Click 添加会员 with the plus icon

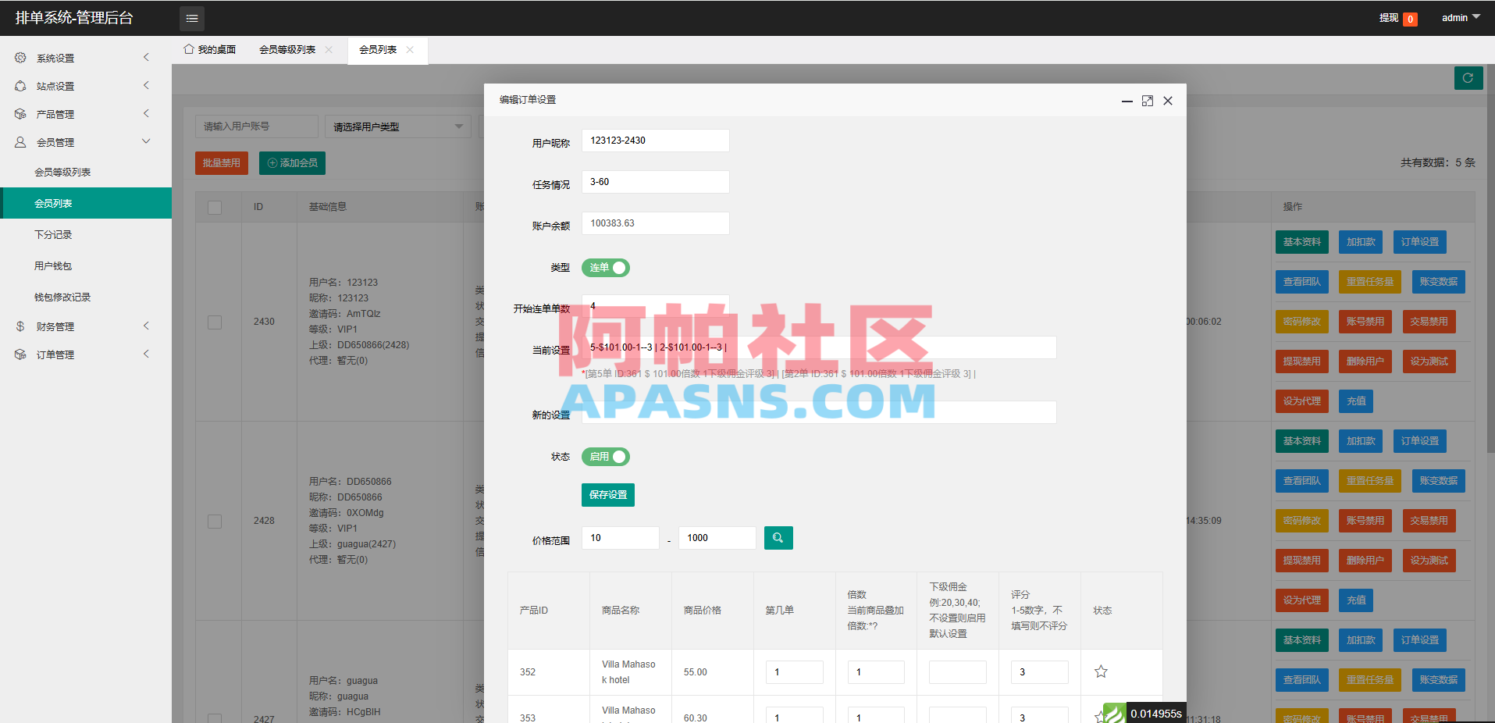pyautogui.click(x=291, y=162)
